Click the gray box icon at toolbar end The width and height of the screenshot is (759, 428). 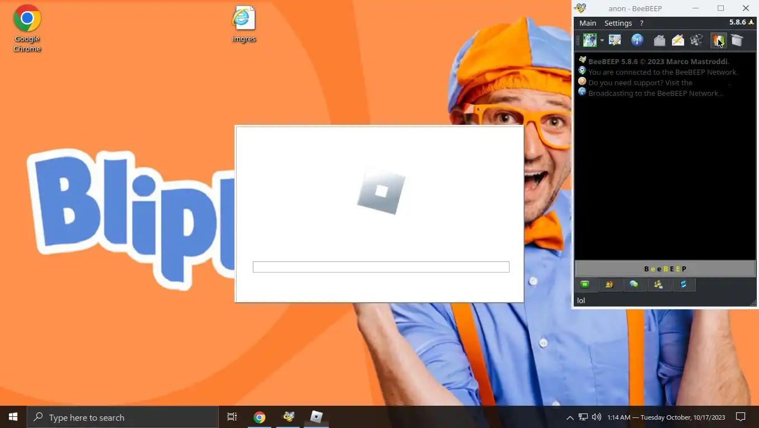(737, 40)
